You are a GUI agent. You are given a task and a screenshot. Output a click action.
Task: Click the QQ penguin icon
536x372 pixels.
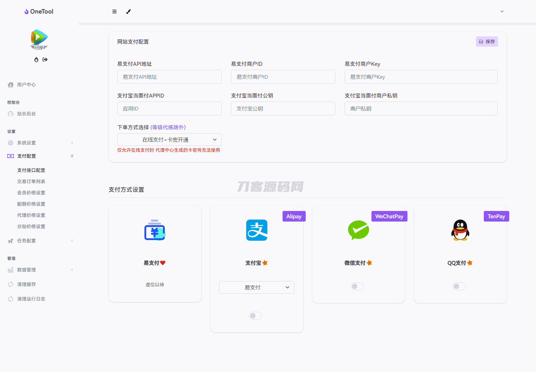pyautogui.click(x=460, y=230)
